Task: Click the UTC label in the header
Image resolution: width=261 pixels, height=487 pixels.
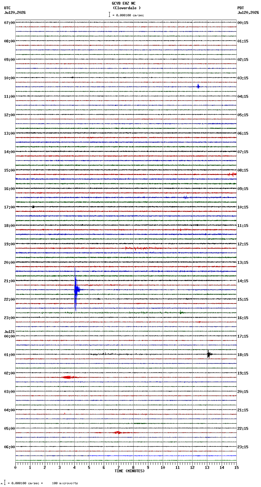Action: tap(7, 8)
